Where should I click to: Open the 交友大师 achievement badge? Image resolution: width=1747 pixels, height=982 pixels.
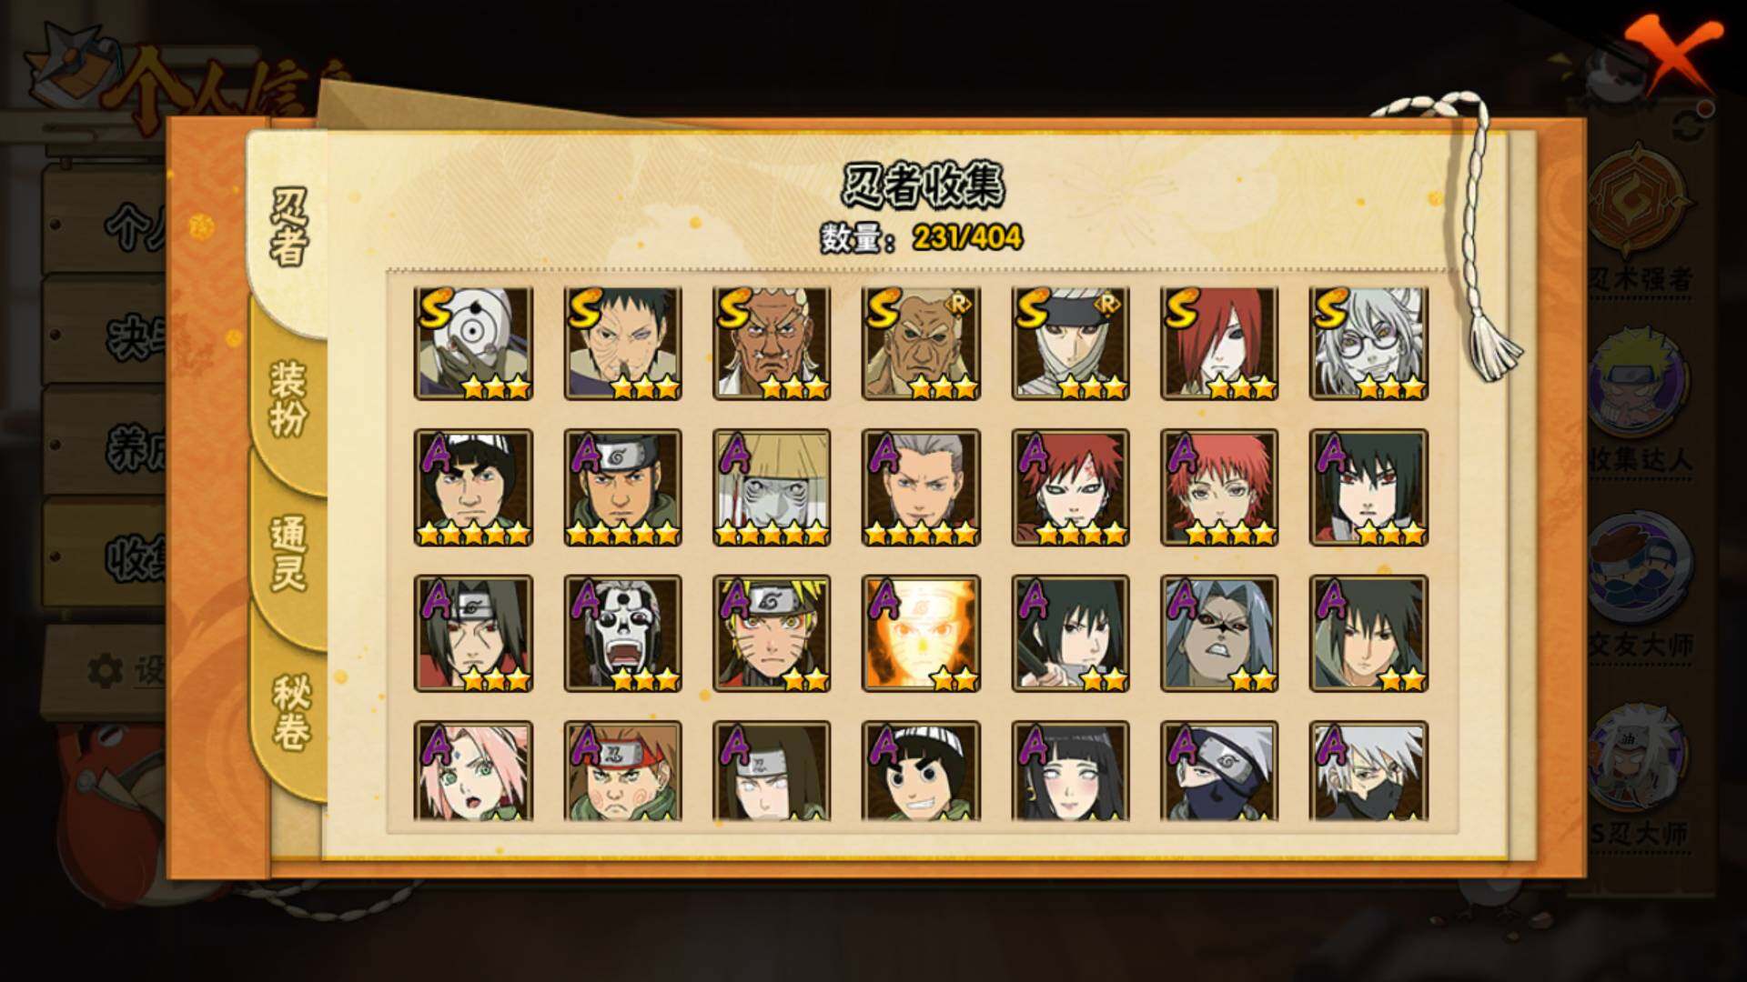(x=1640, y=580)
